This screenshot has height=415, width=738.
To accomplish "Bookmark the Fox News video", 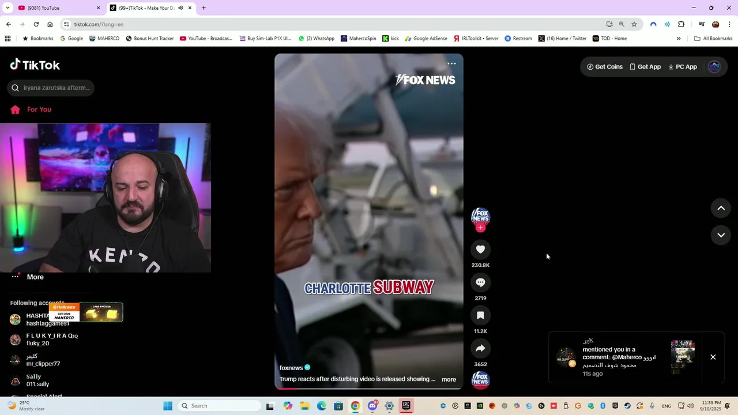I will point(480,315).
